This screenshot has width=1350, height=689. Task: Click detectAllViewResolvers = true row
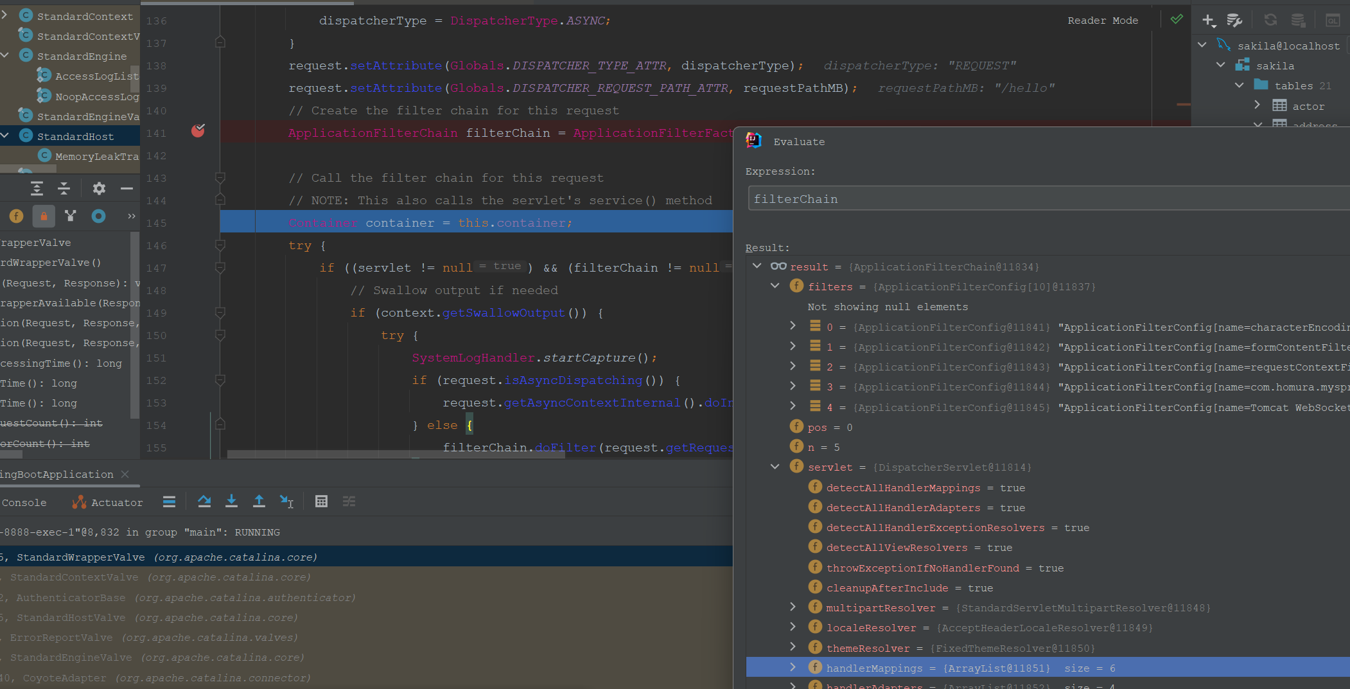click(1048, 547)
